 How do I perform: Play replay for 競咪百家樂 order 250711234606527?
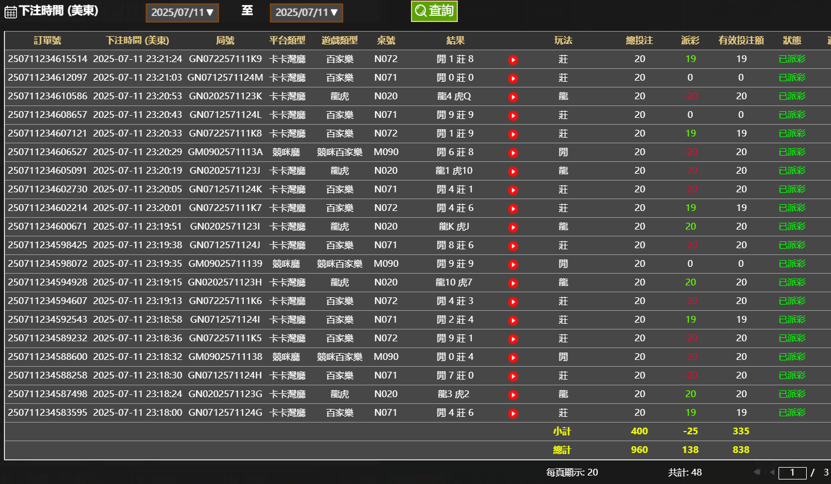[x=513, y=153]
